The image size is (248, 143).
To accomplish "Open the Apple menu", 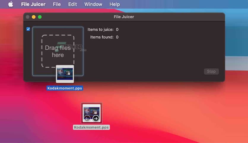I will click(x=11, y=4).
